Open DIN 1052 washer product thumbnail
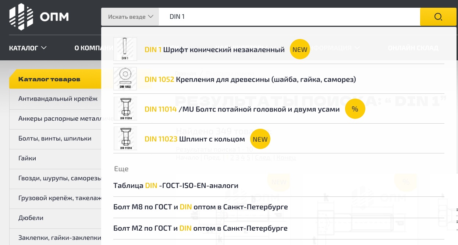 [x=125, y=79]
